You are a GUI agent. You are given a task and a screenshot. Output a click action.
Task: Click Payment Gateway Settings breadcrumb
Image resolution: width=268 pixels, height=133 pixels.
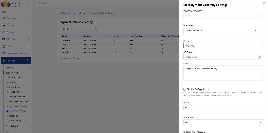point(102,13)
